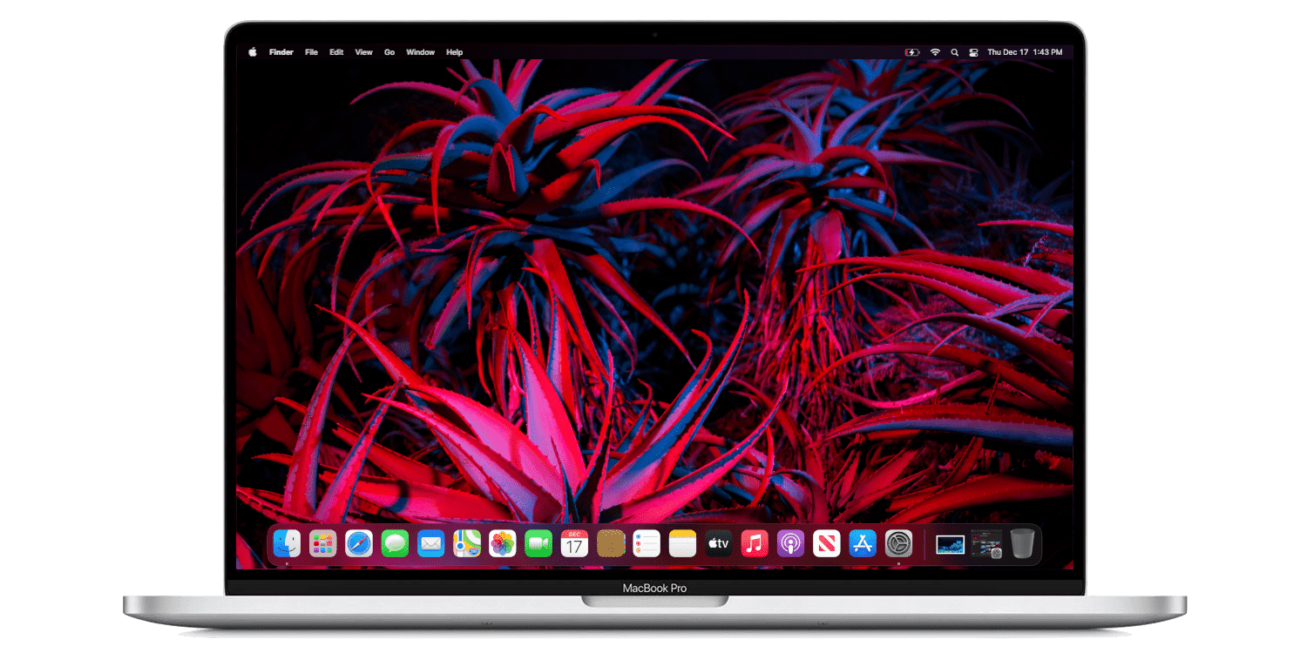Check the battery status icon

(x=912, y=52)
